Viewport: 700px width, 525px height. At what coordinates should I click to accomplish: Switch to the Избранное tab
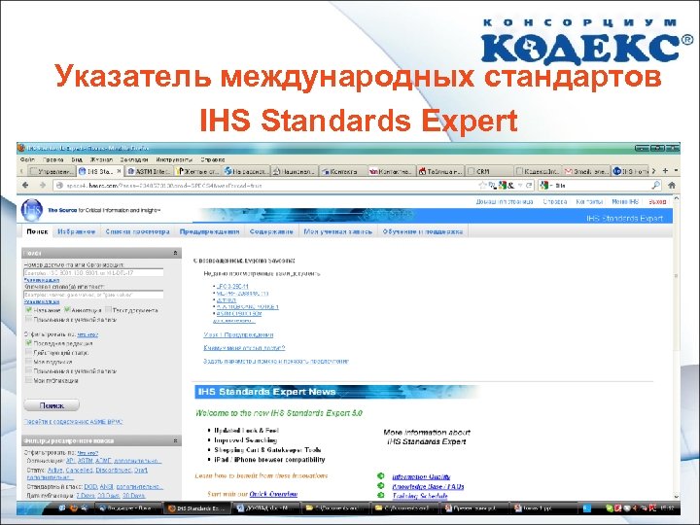[77, 231]
